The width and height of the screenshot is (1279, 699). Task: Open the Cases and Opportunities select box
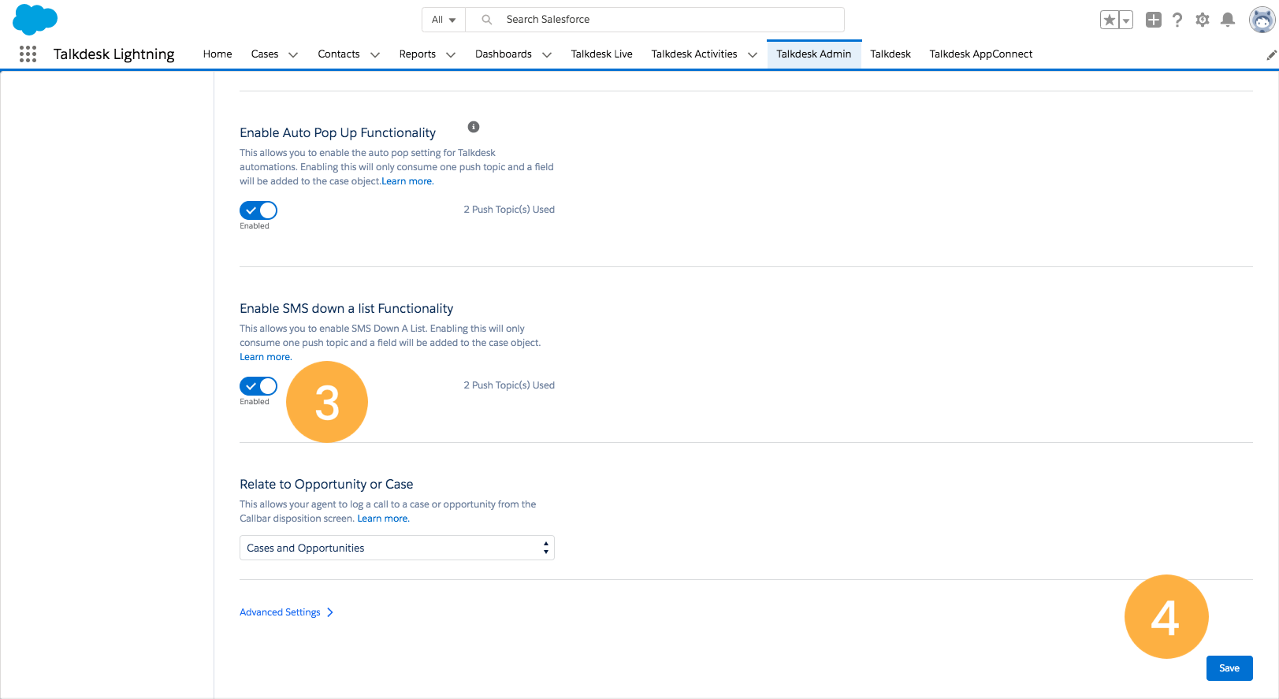(397, 548)
